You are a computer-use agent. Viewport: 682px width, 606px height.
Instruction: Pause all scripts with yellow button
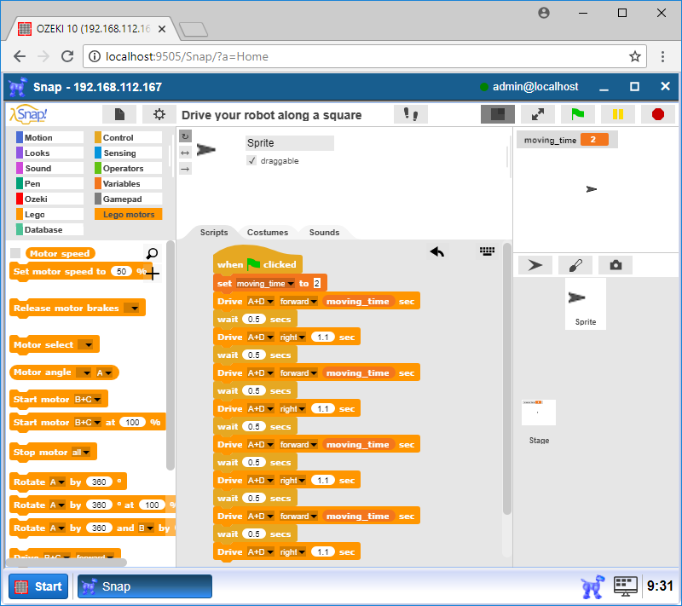[617, 114]
